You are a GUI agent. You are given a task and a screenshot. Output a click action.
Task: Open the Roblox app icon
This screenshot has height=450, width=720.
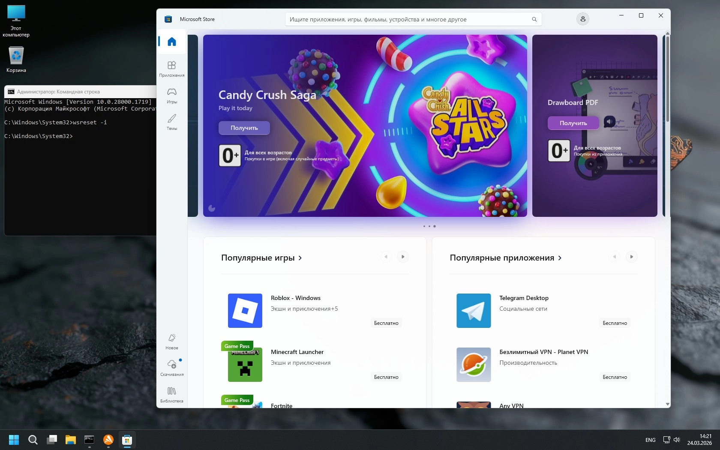click(245, 311)
